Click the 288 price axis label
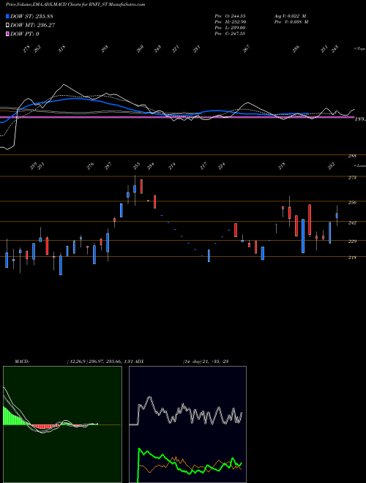 pos(352,157)
